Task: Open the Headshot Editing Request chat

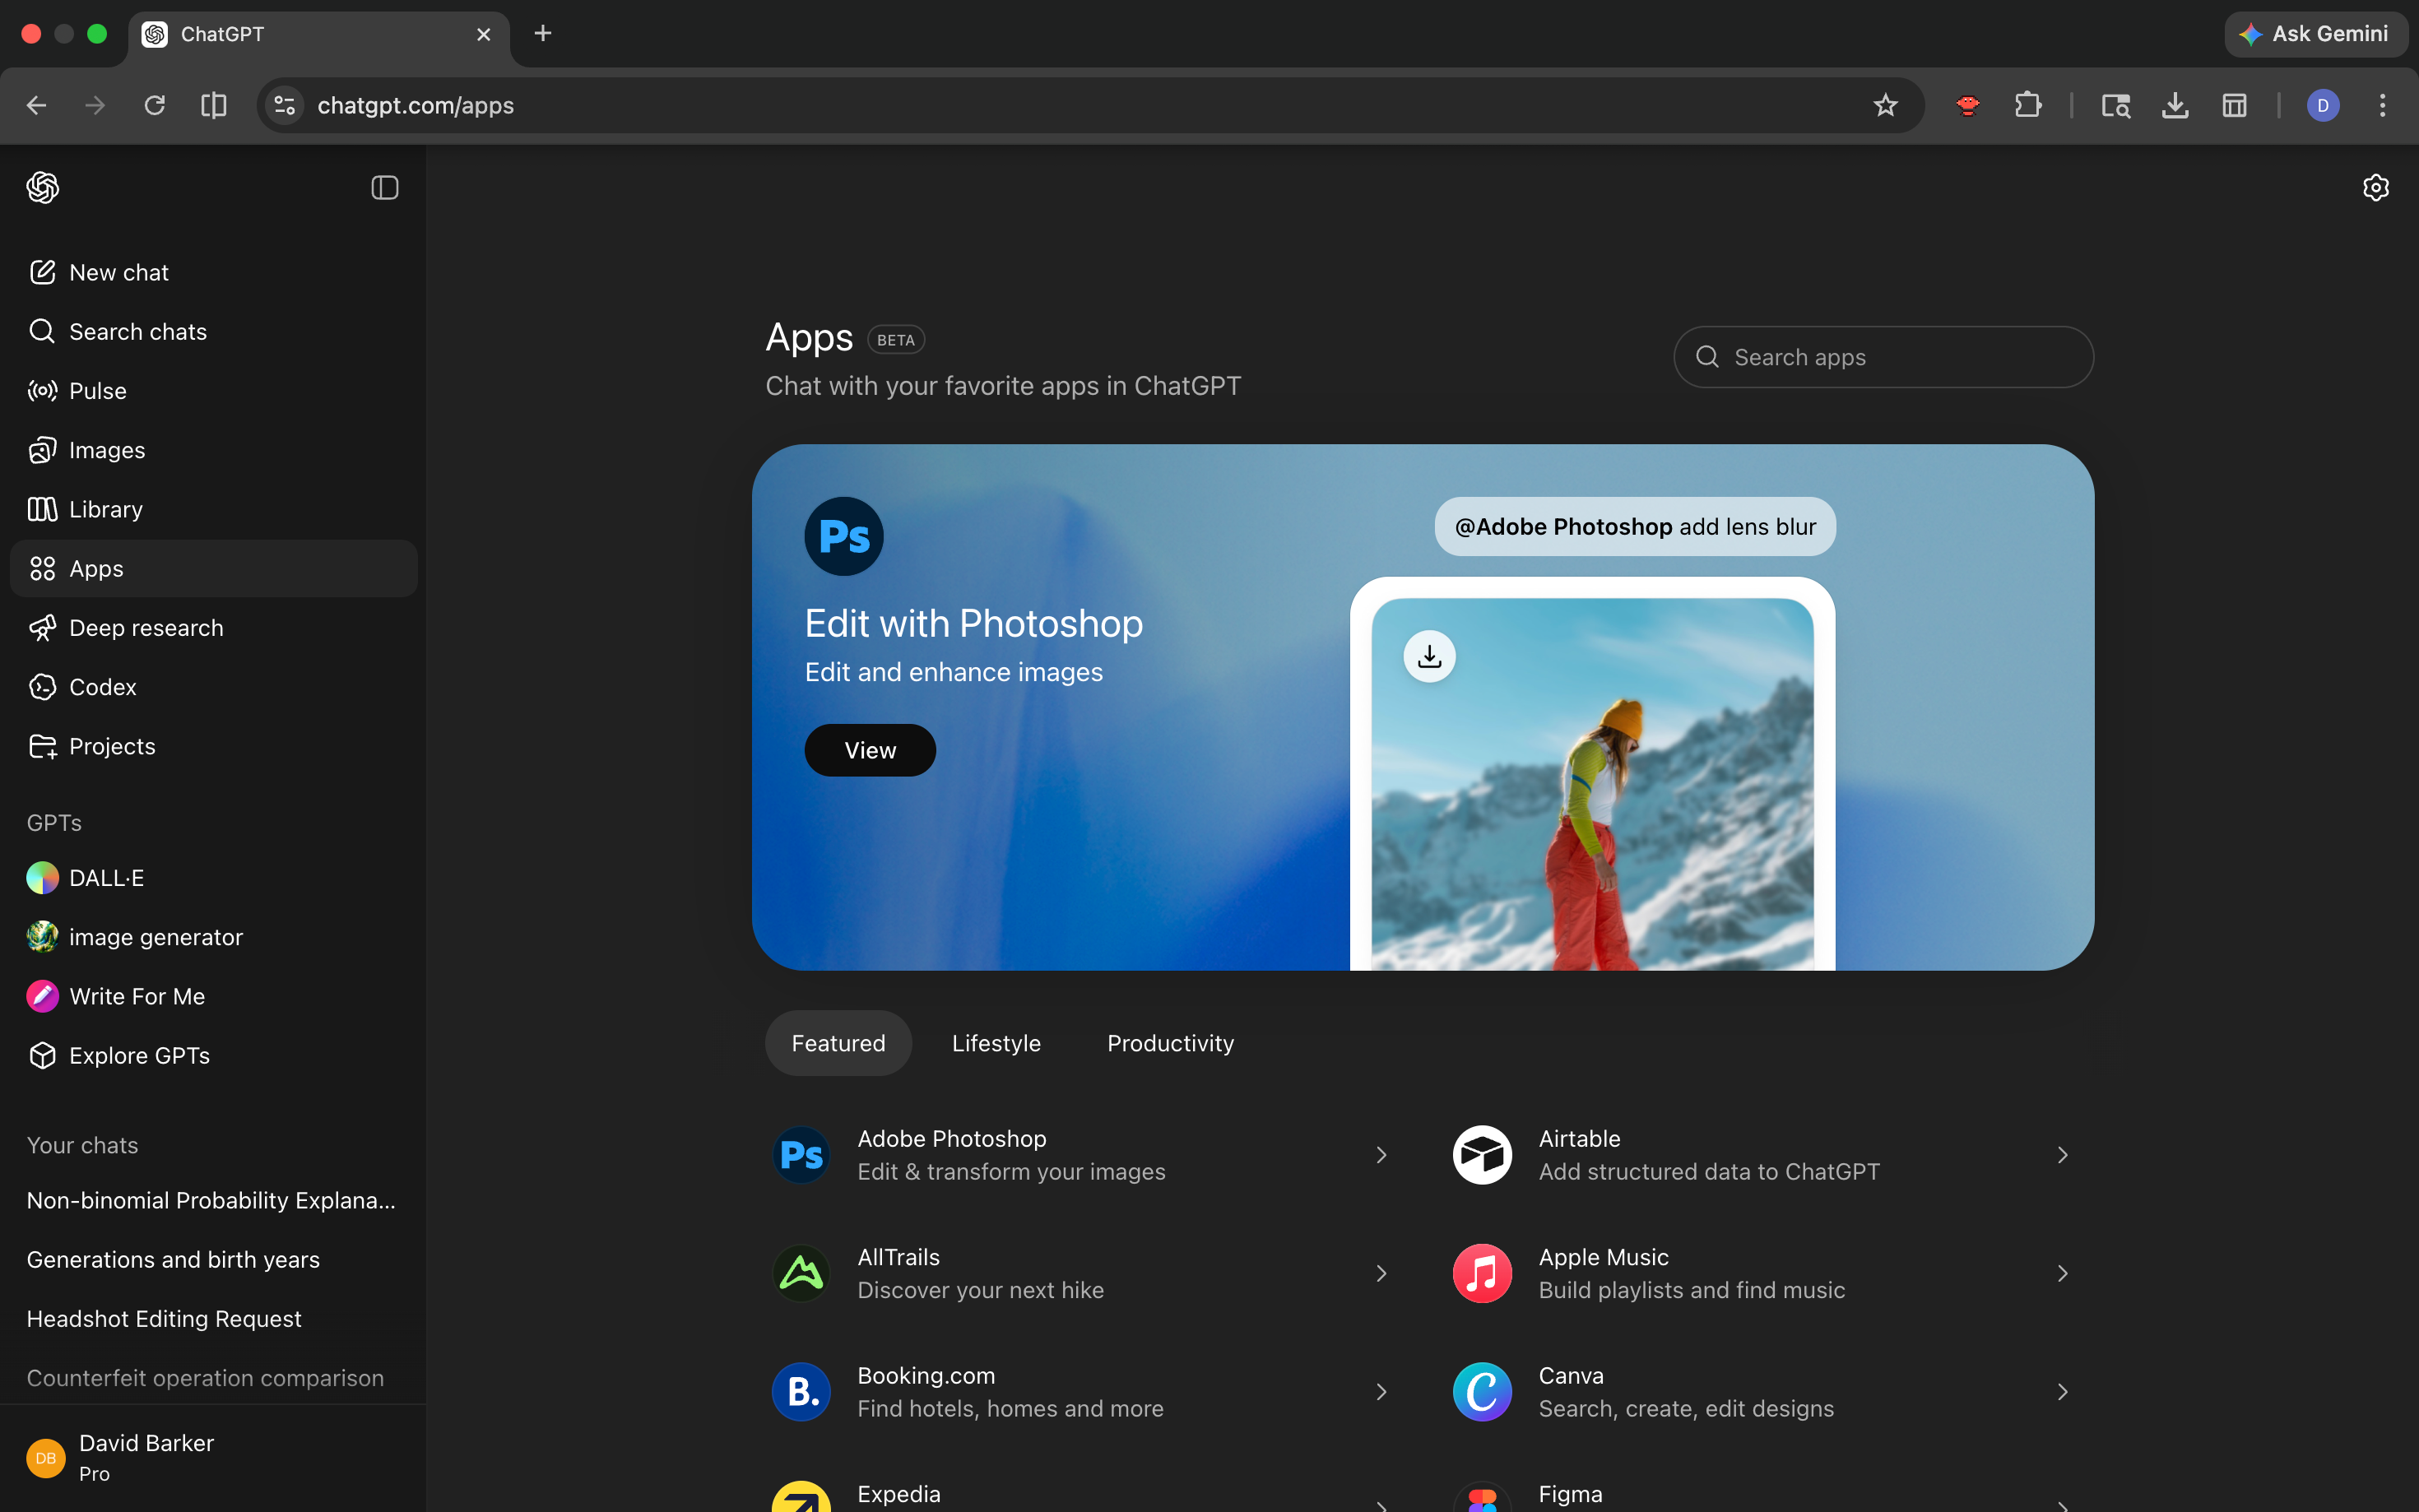Action: point(213,1318)
